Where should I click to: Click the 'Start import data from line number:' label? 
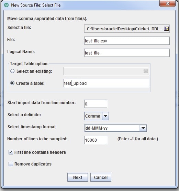tap(42, 102)
